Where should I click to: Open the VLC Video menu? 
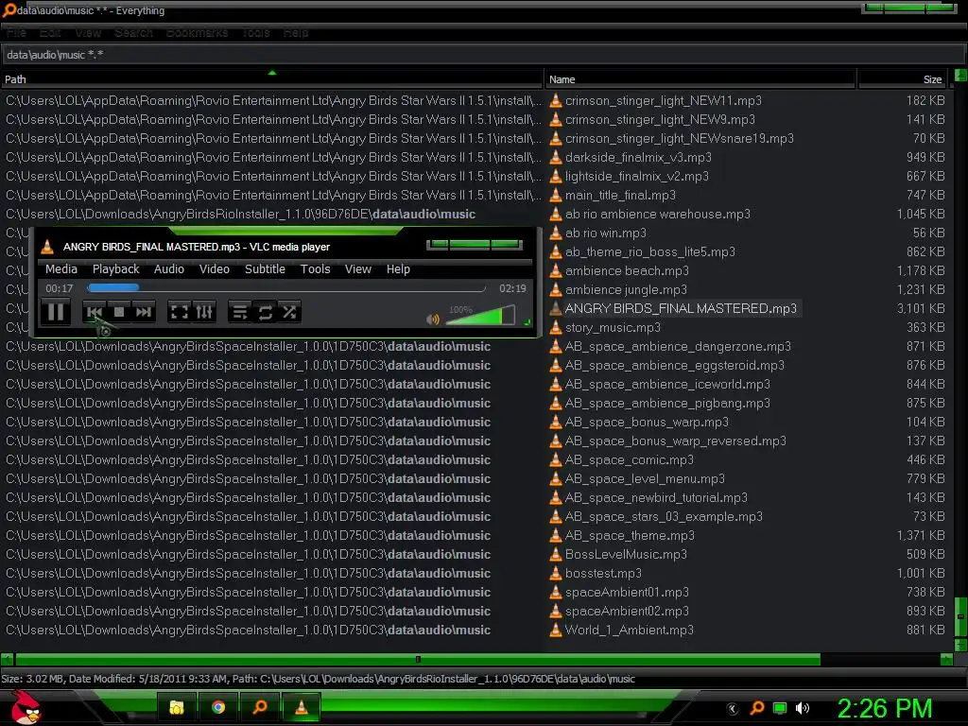tap(215, 269)
